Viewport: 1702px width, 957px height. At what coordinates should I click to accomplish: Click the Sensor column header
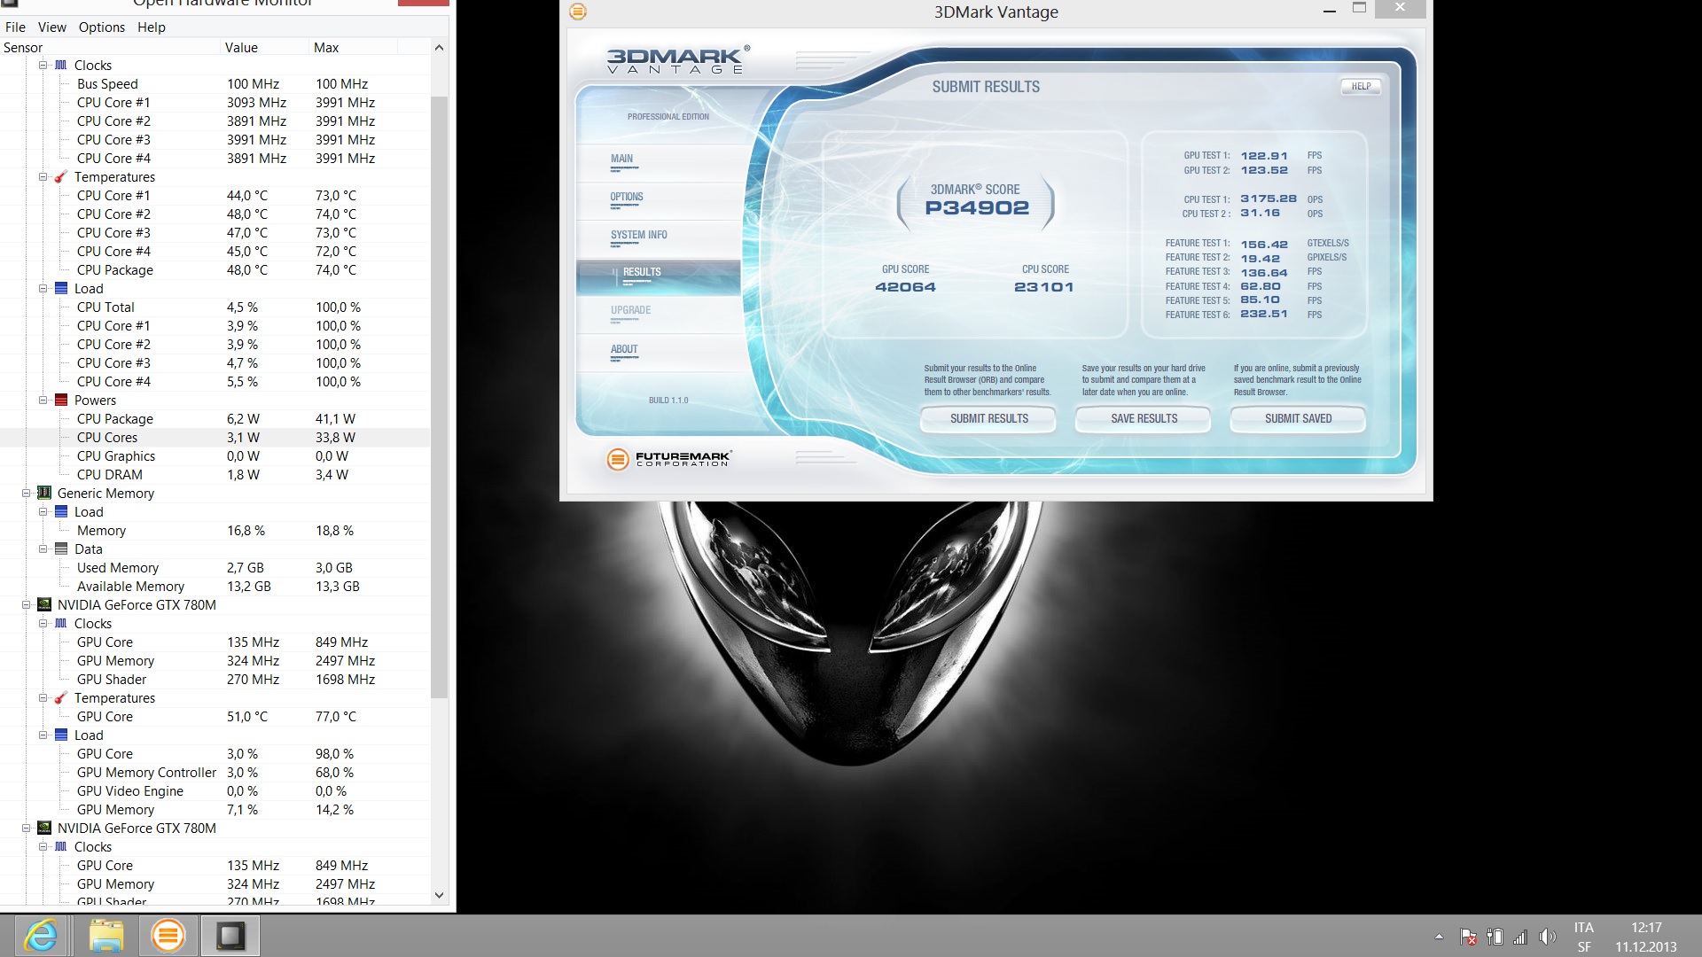coord(110,48)
